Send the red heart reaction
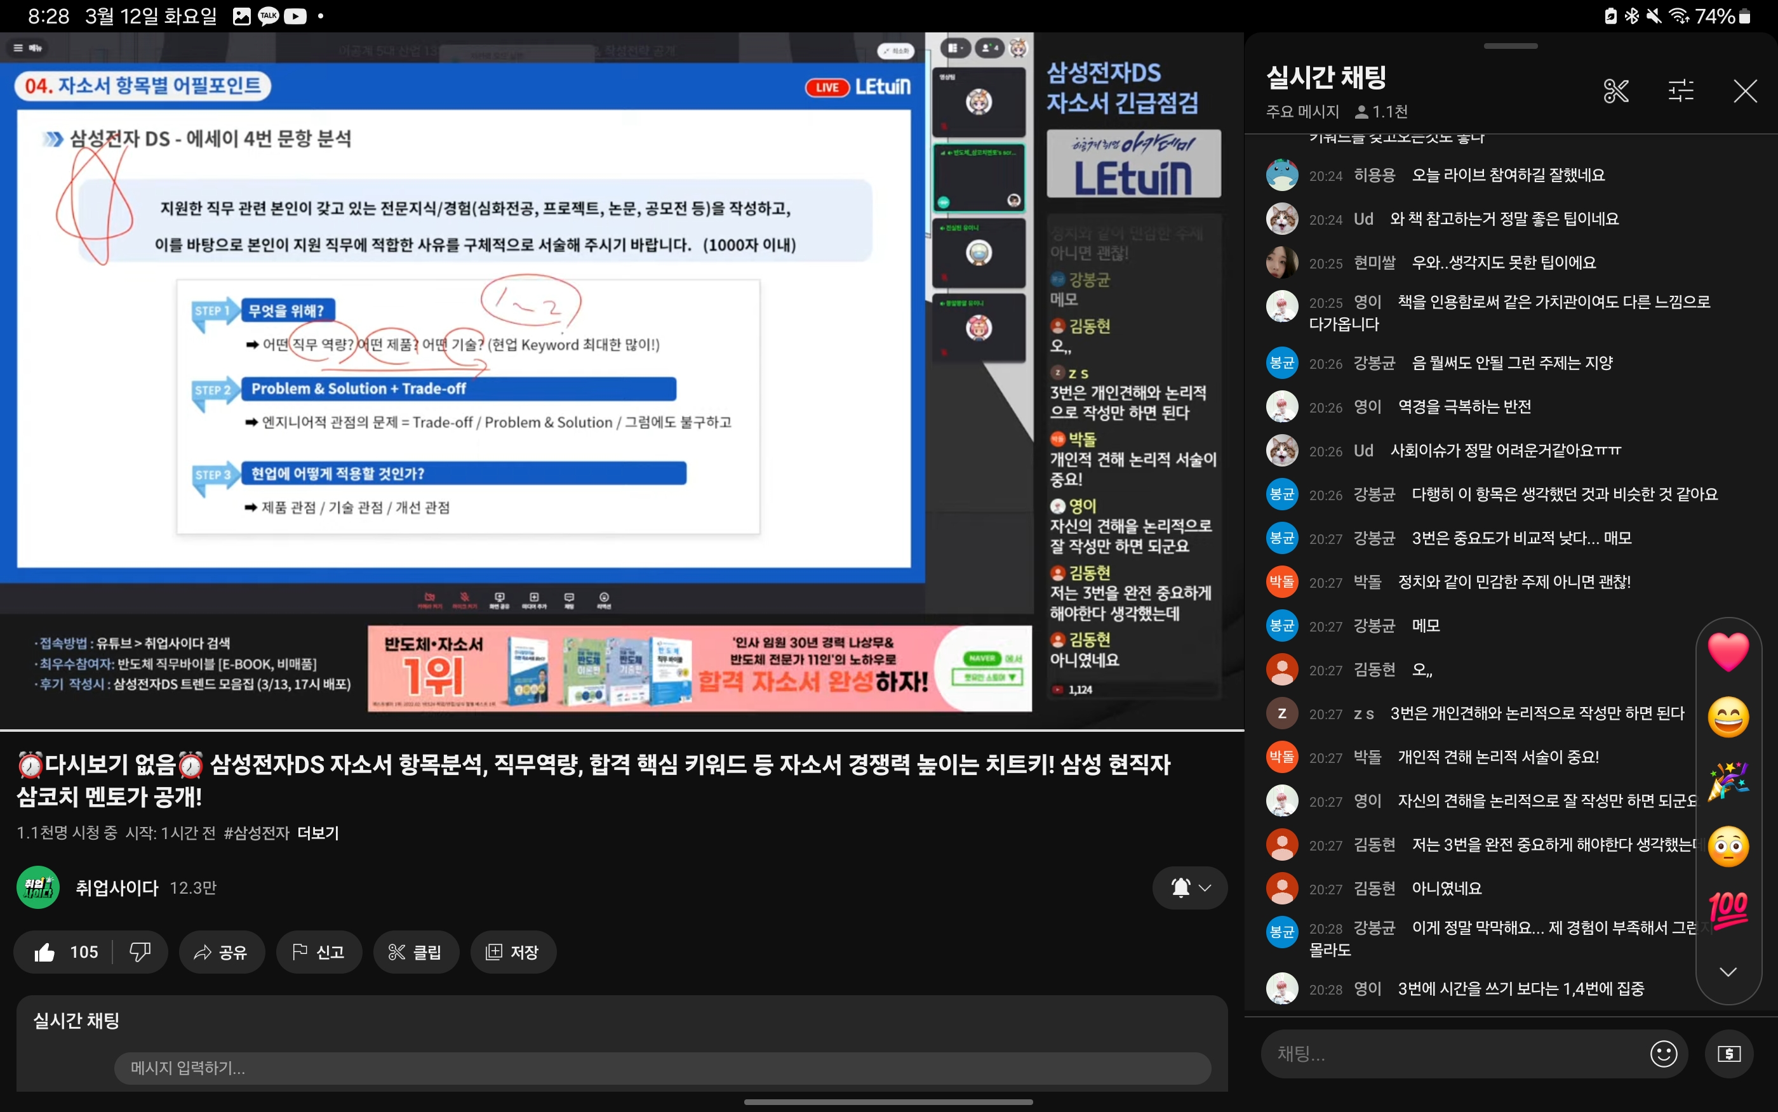Screen dimensions: 1778x1112 coord(1727,652)
